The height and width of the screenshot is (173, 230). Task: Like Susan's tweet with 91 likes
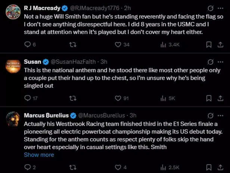[118, 98]
